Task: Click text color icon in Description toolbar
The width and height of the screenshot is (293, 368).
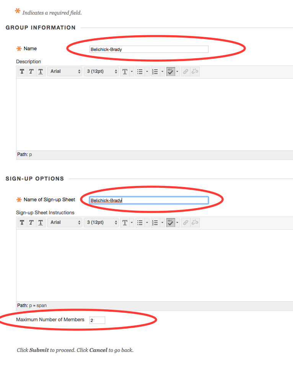Action: pos(125,71)
